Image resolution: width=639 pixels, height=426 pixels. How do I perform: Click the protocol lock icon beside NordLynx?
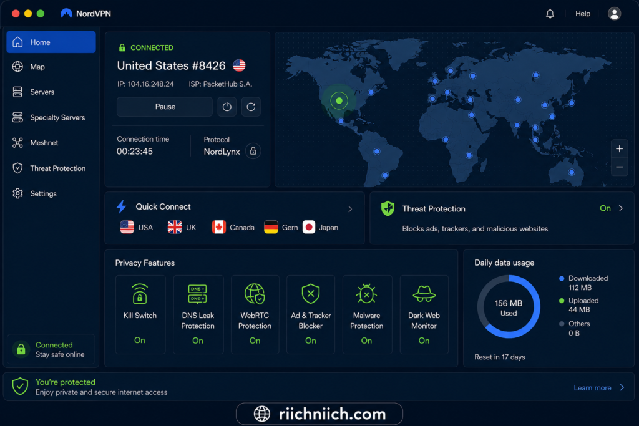[x=253, y=151]
